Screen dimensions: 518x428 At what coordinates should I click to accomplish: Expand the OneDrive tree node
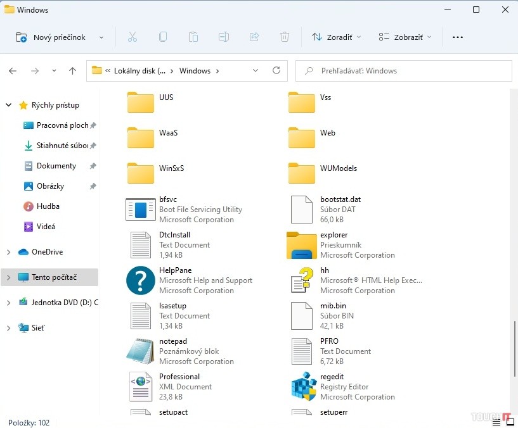click(x=8, y=252)
